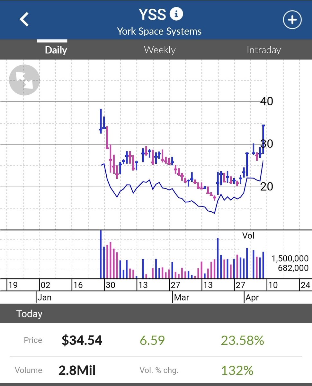Click the Price row label

click(x=33, y=340)
